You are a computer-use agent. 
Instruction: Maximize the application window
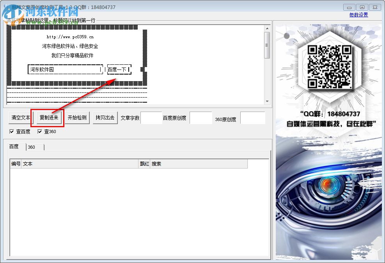coord(362,7)
